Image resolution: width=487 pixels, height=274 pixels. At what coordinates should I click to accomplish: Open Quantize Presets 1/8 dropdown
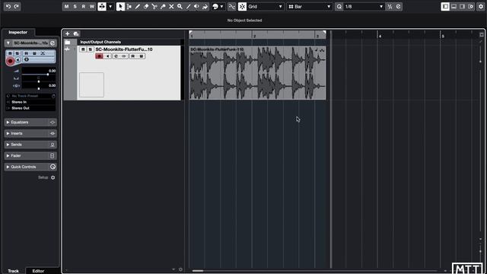click(x=364, y=7)
